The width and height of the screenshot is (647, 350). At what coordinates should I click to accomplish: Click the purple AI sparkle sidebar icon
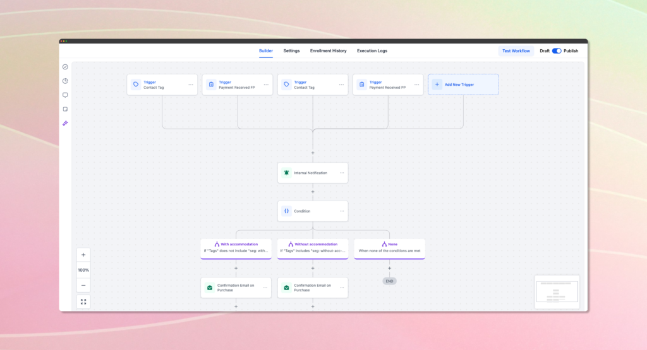click(65, 123)
